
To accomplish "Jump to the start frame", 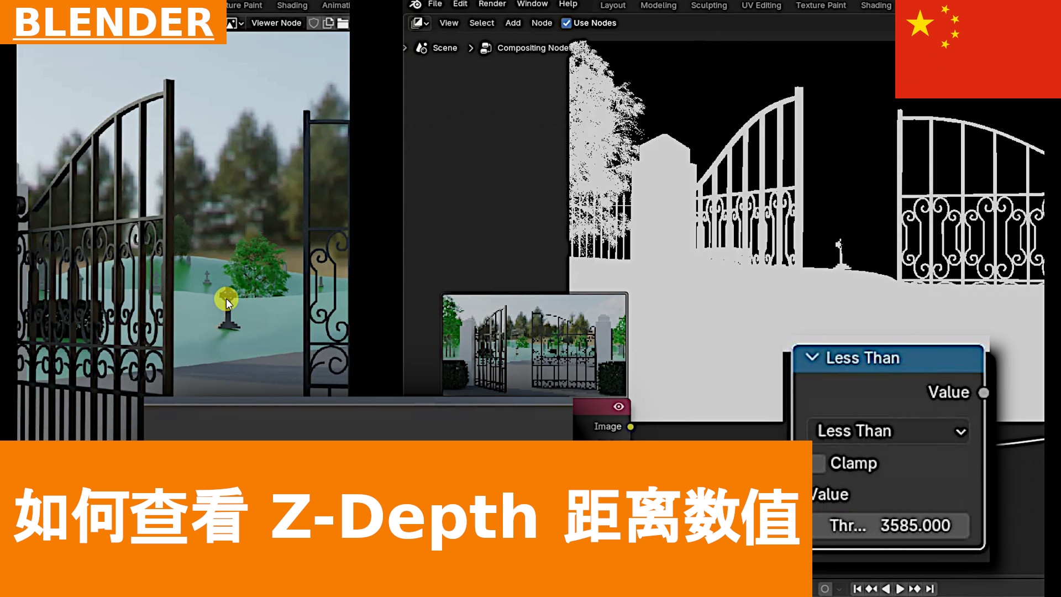I will (x=857, y=589).
